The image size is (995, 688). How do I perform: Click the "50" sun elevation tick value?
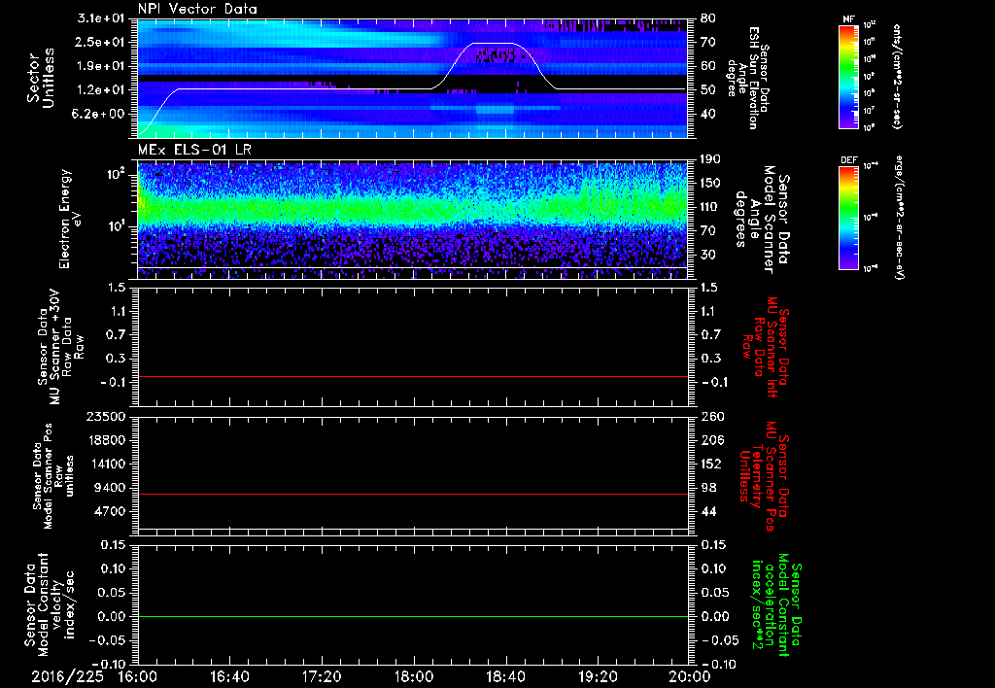[707, 90]
